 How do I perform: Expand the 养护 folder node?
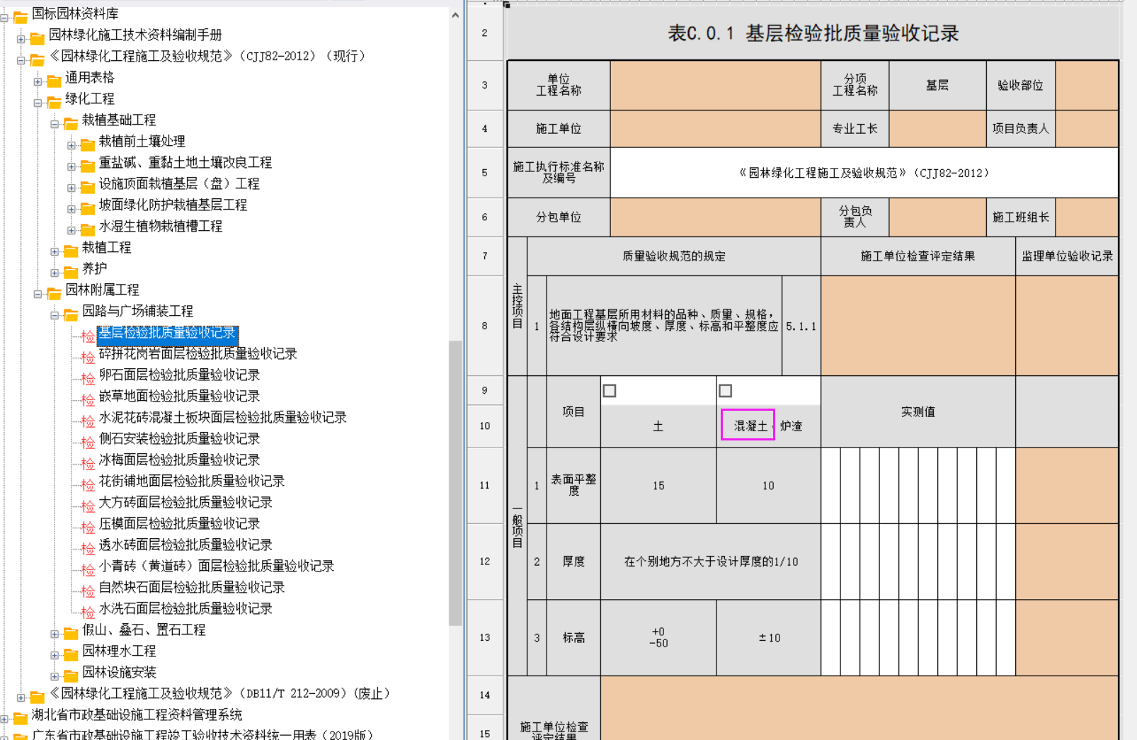55,273
